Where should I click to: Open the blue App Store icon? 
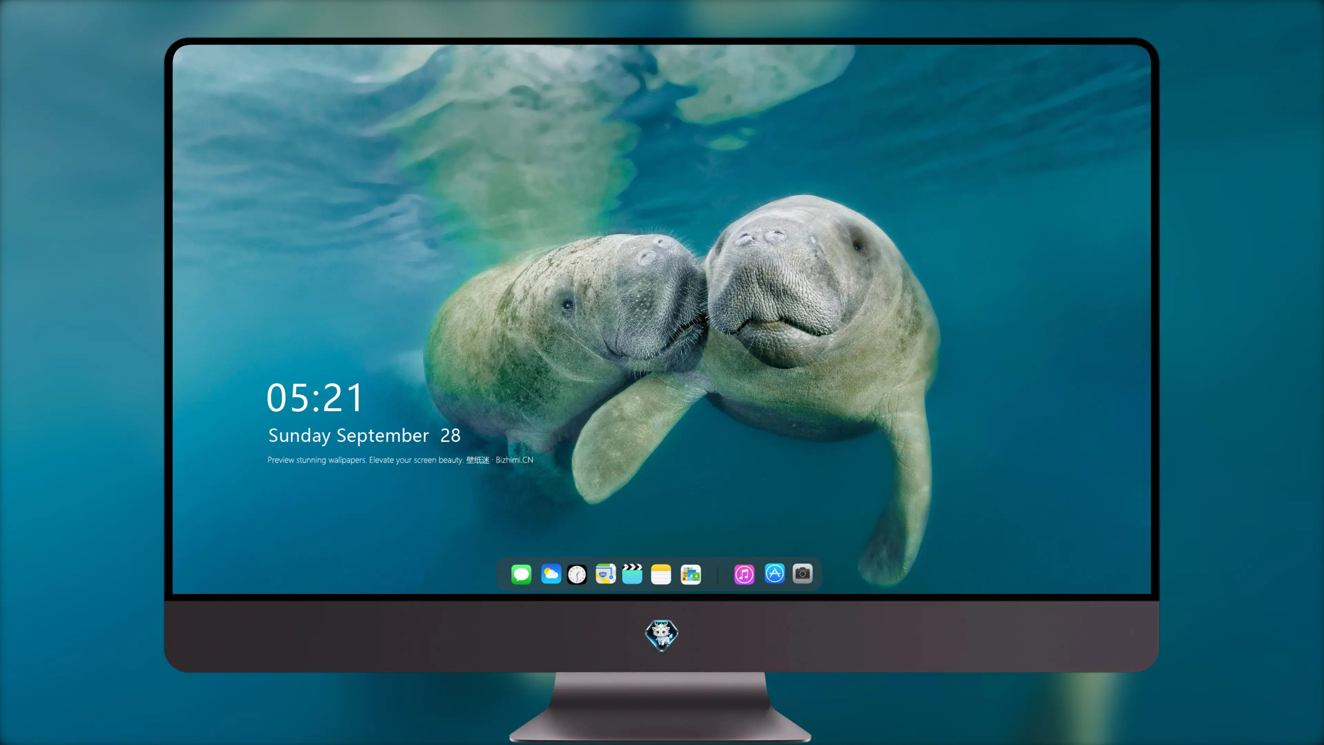pos(774,573)
